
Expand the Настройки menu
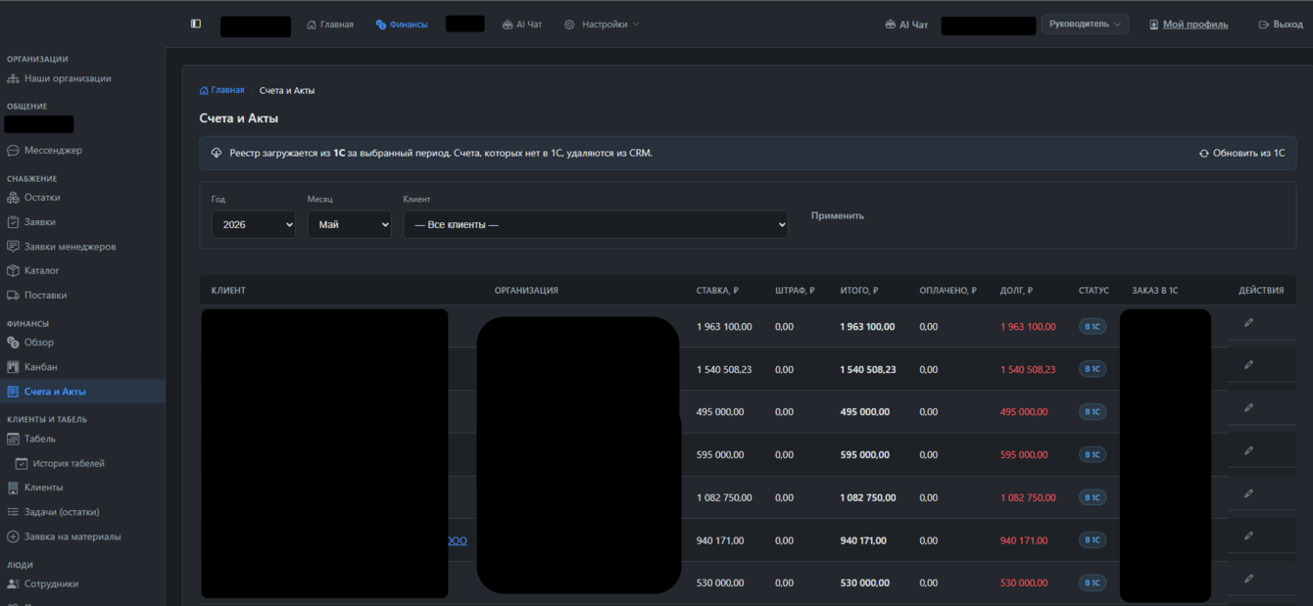pyautogui.click(x=602, y=24)
